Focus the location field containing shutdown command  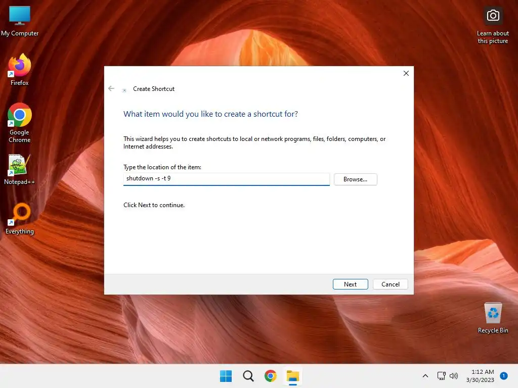[226, 179]
